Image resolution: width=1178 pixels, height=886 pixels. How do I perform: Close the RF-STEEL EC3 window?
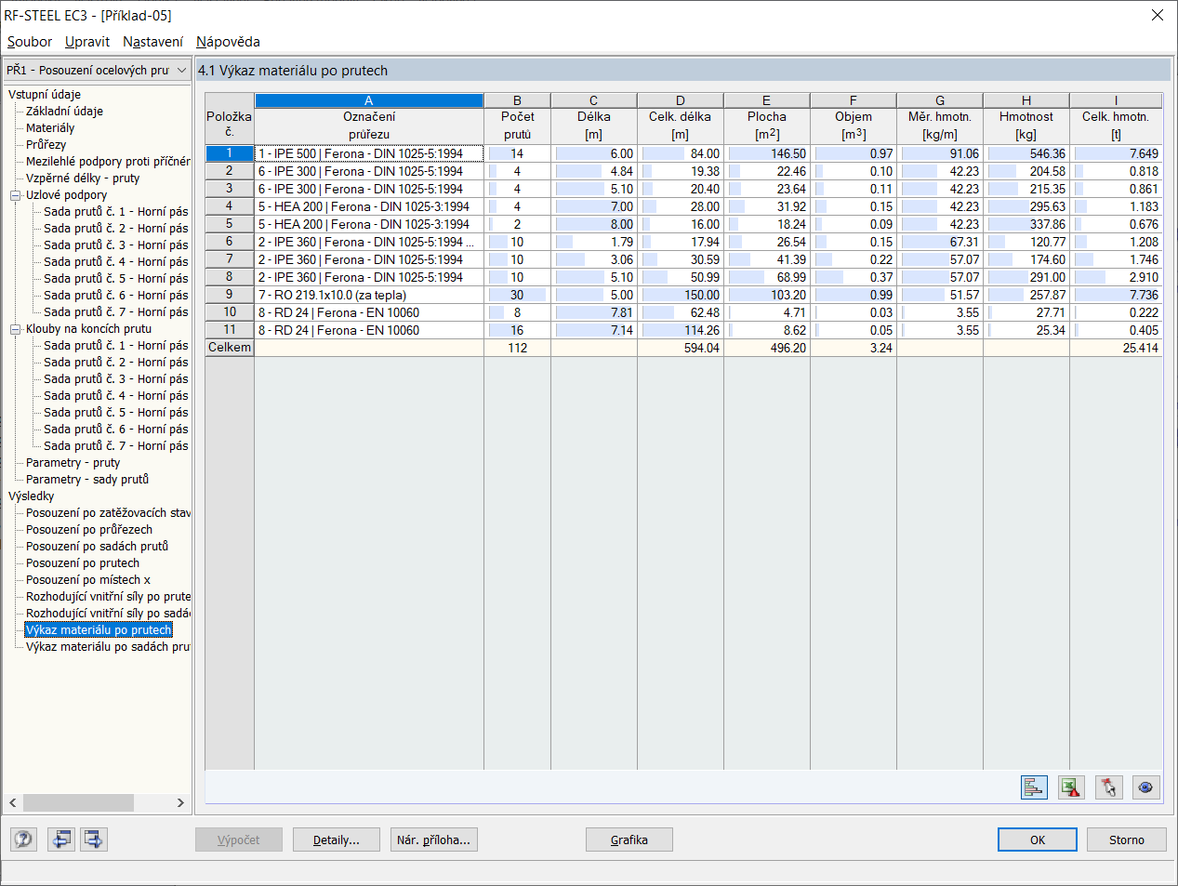pyautogui.click(x=1158, y=15)
